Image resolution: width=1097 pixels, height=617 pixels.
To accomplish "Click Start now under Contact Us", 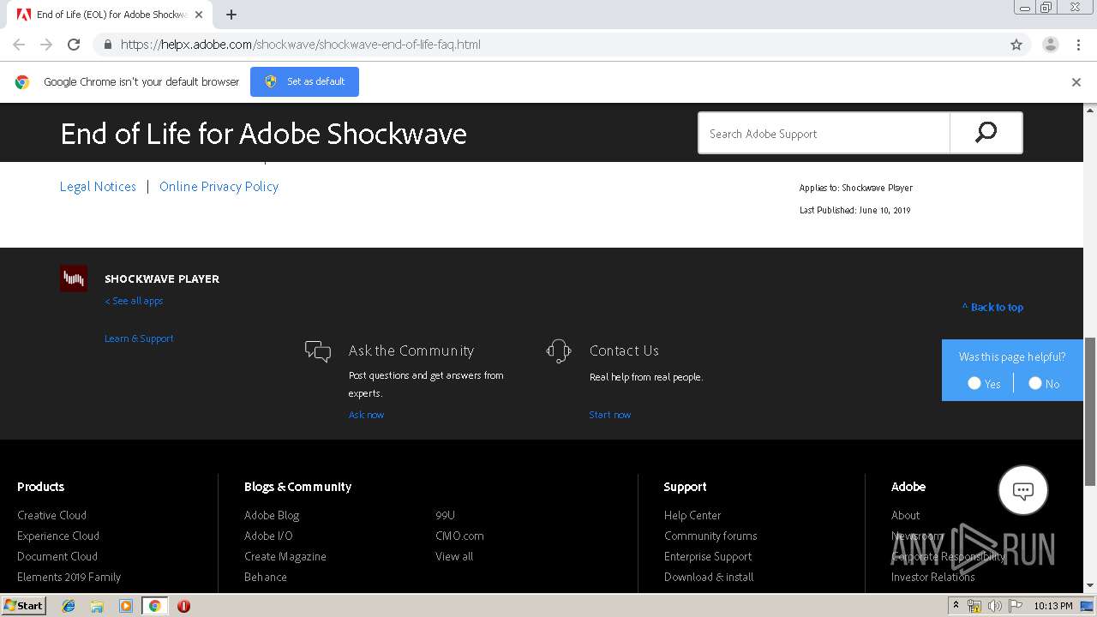I will [609, 415].
